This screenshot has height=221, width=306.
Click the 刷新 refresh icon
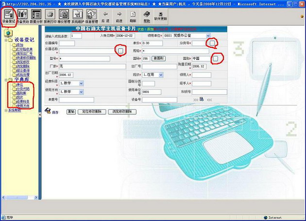coord(133,16)
